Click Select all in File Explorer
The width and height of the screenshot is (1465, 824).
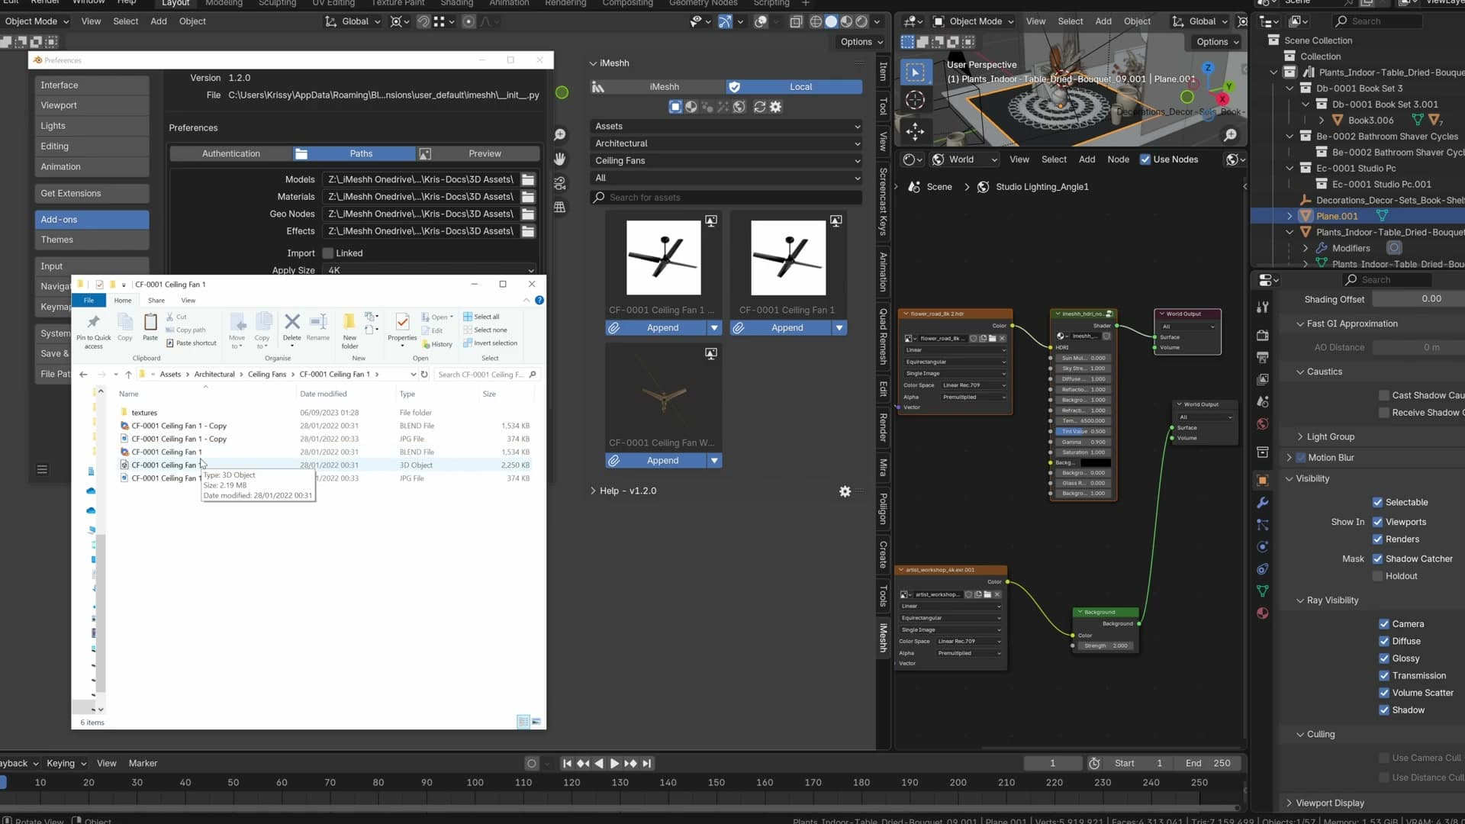[x=481, y=317]
